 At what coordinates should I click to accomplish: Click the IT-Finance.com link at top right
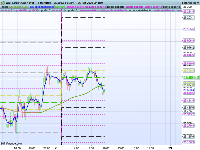point(188,2)
